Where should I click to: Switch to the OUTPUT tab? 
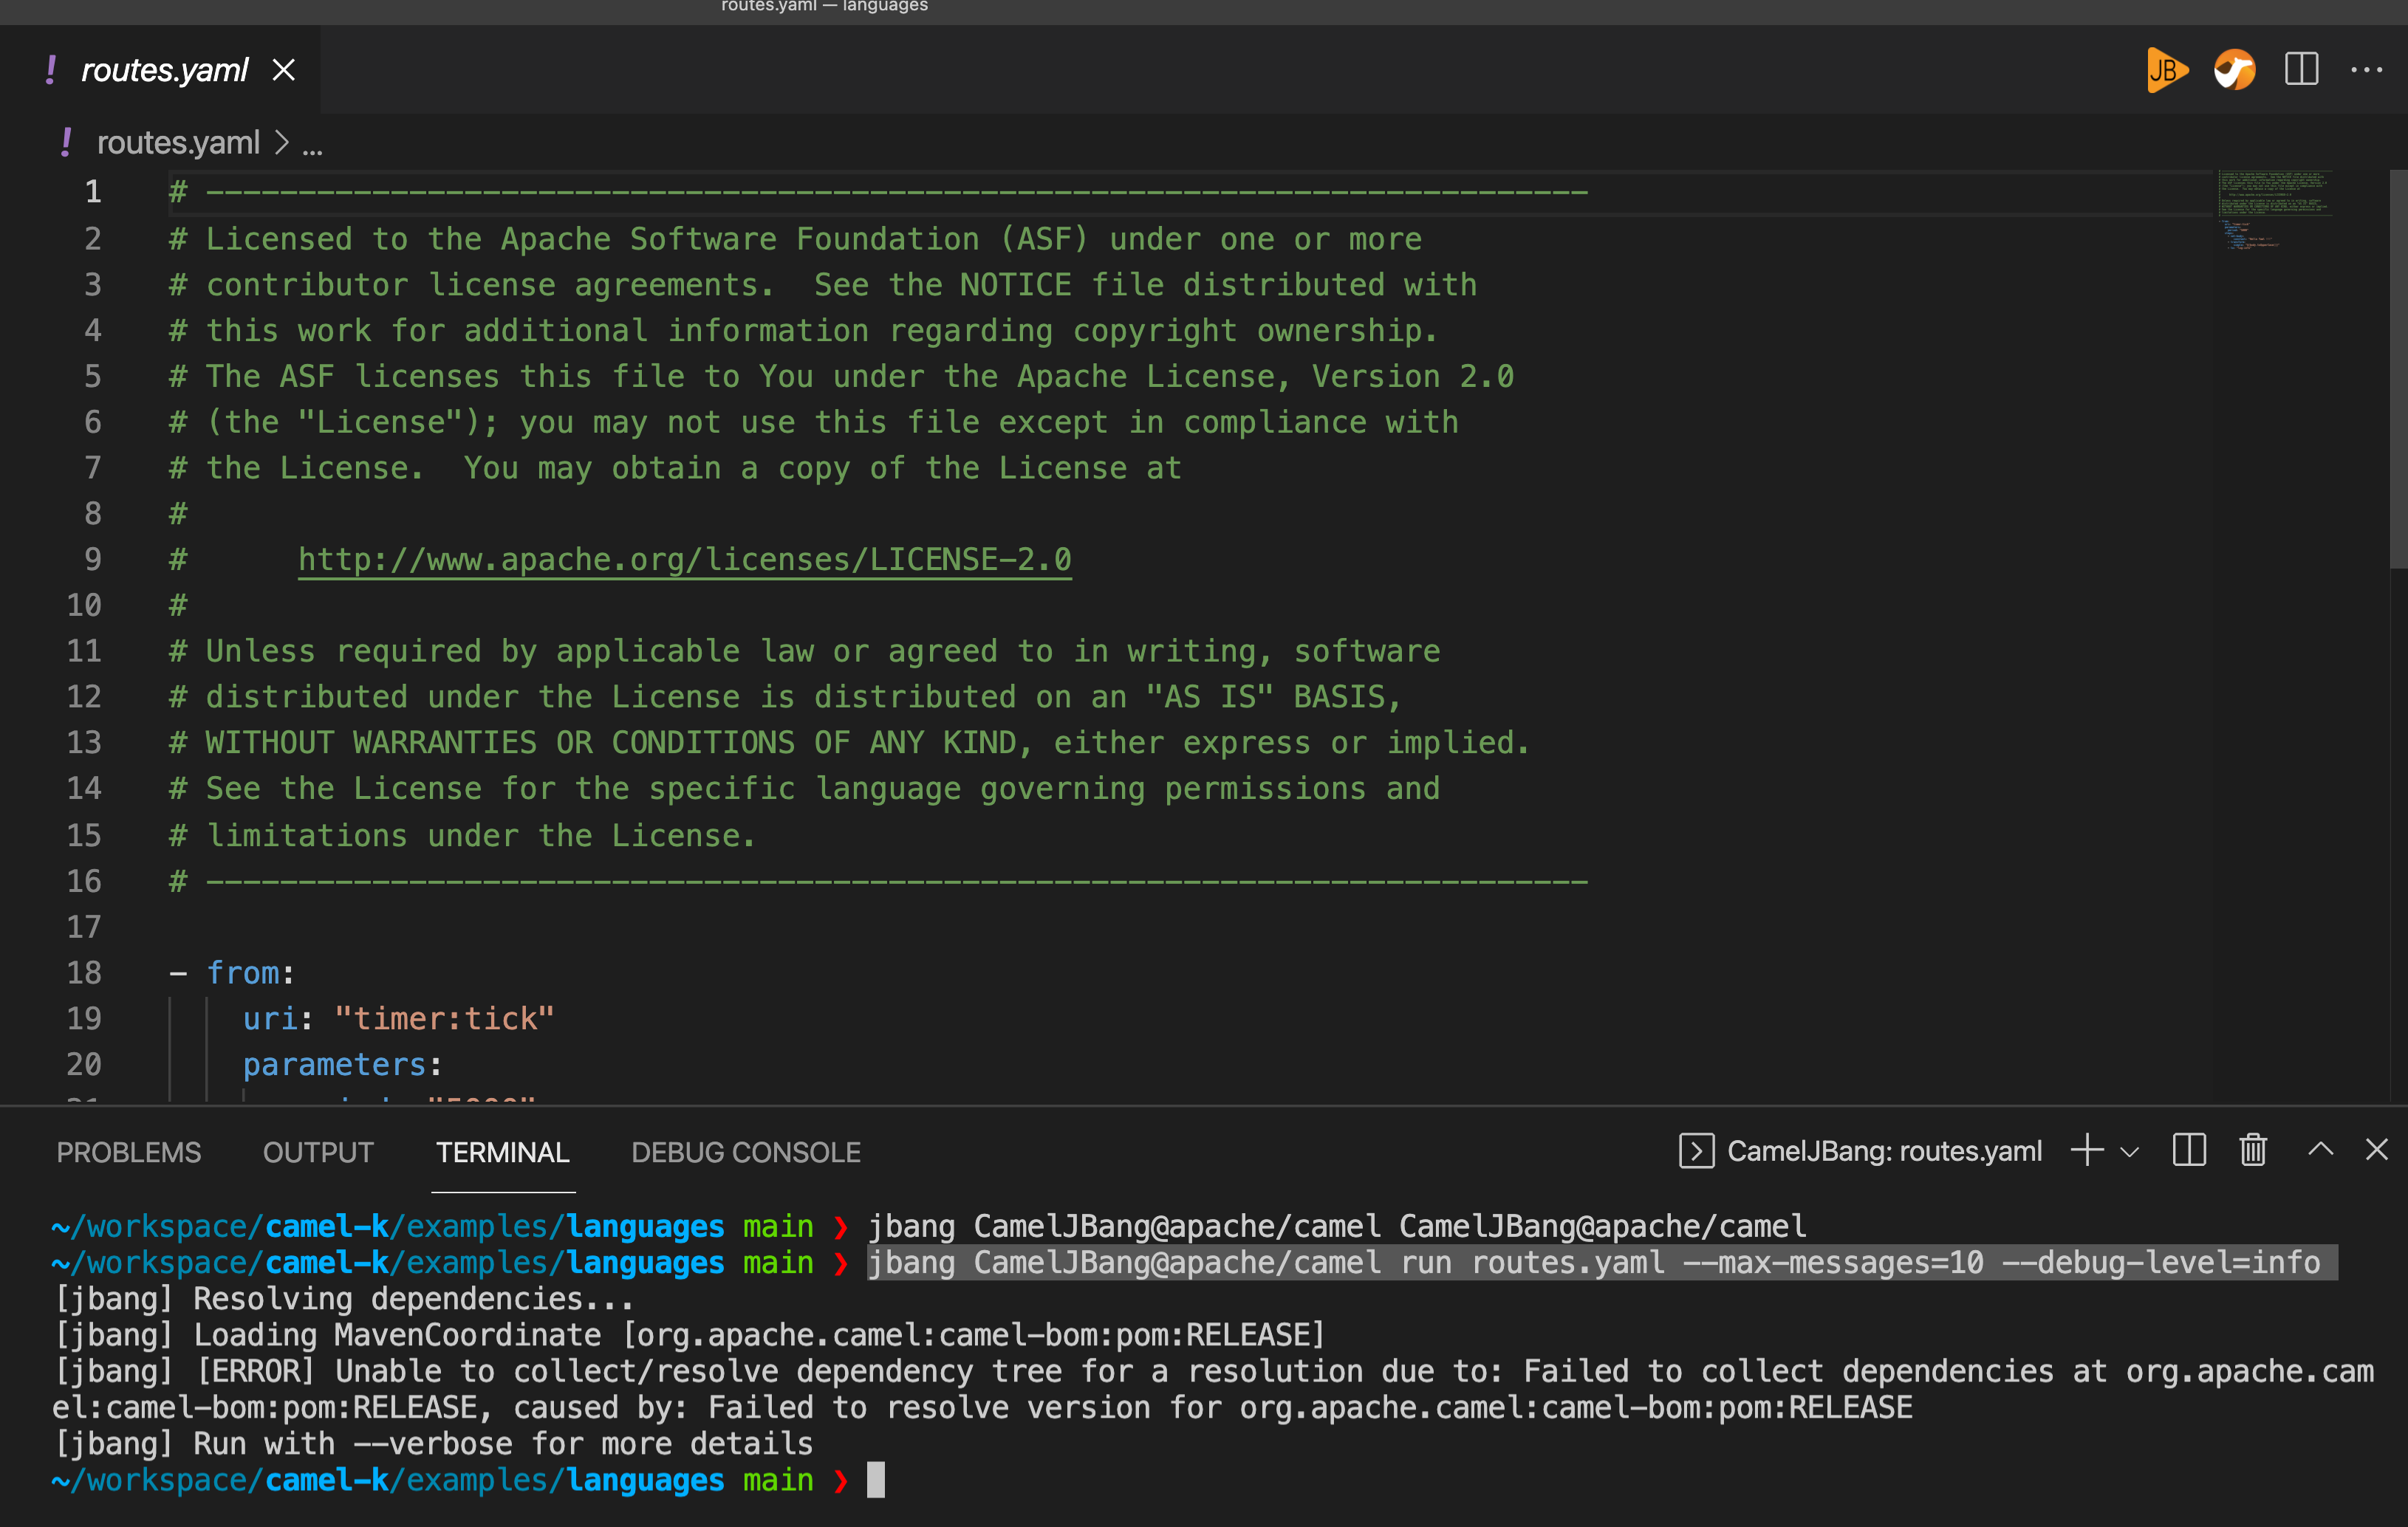(317, 1151)
